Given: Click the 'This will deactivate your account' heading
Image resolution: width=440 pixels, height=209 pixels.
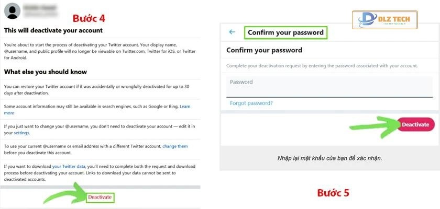Looking at the screenshot, I should 60,31.
